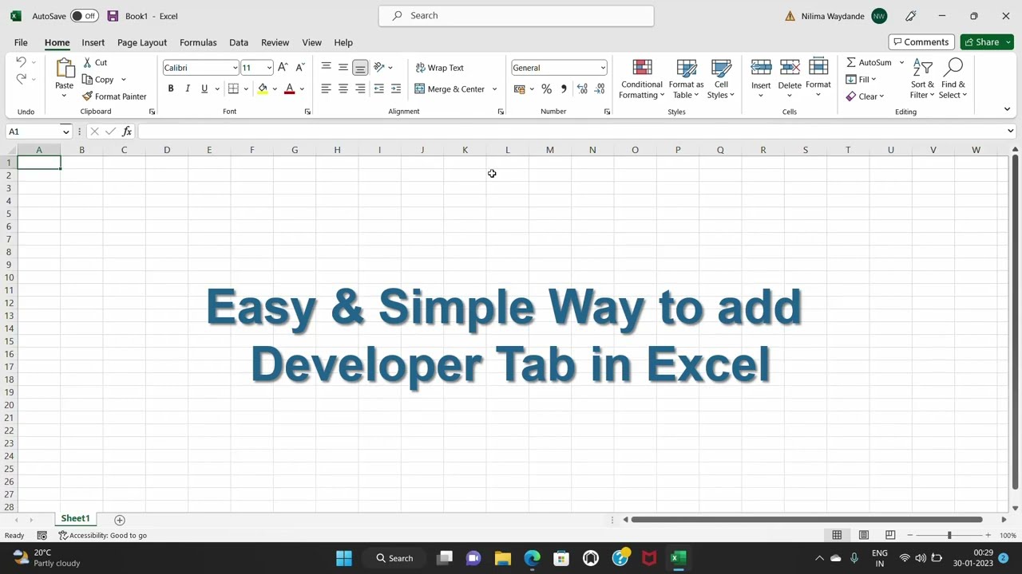Open the General number format dropdown

click(x=602, y=68)
